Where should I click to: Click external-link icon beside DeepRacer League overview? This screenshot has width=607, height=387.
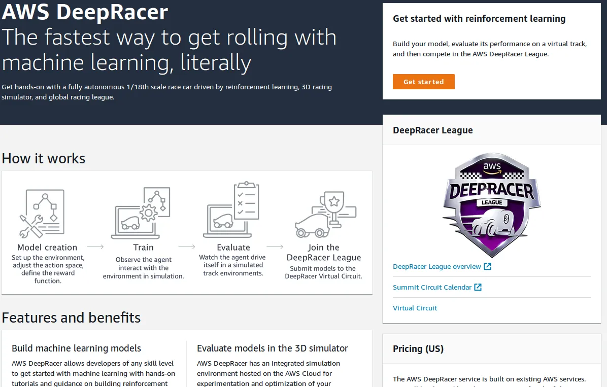[x=488, y=266]
